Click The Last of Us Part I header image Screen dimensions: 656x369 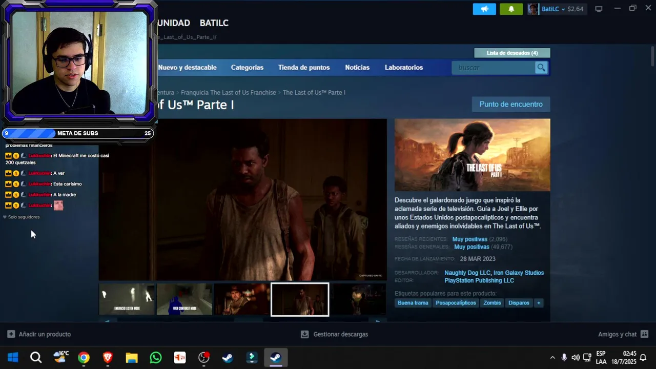[x=473, y=155]
